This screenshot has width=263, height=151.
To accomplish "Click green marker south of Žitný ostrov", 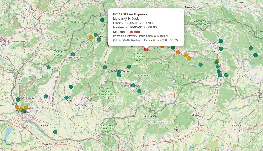I will tap(55, 132).
